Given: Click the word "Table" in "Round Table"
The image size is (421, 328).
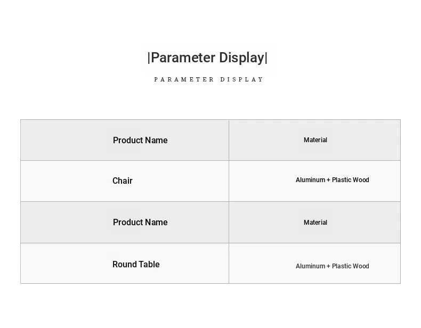Looking at the screenshot, I should coord(150,264).
